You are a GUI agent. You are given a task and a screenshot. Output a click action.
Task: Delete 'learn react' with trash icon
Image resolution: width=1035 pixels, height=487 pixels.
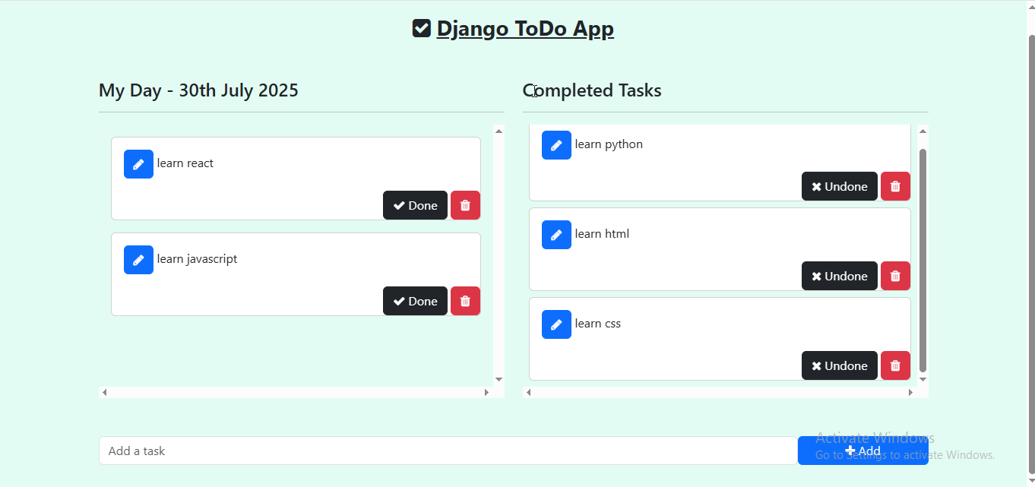[x=465, y=205]
